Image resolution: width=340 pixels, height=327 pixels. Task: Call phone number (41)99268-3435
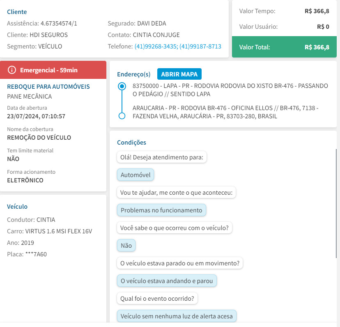156,46
